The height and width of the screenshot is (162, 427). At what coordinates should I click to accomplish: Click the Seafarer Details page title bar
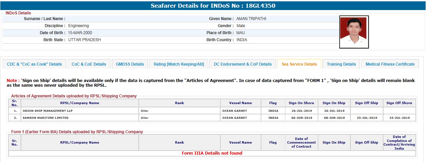pyautogui.click(x=213, y=6)
